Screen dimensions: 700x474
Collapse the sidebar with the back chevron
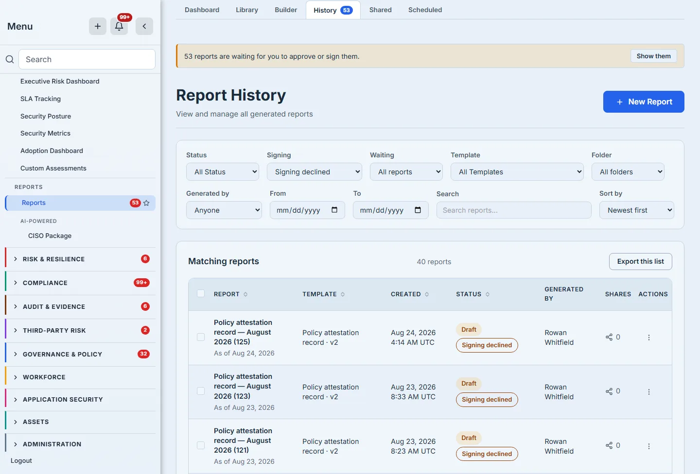pos(144,26)
